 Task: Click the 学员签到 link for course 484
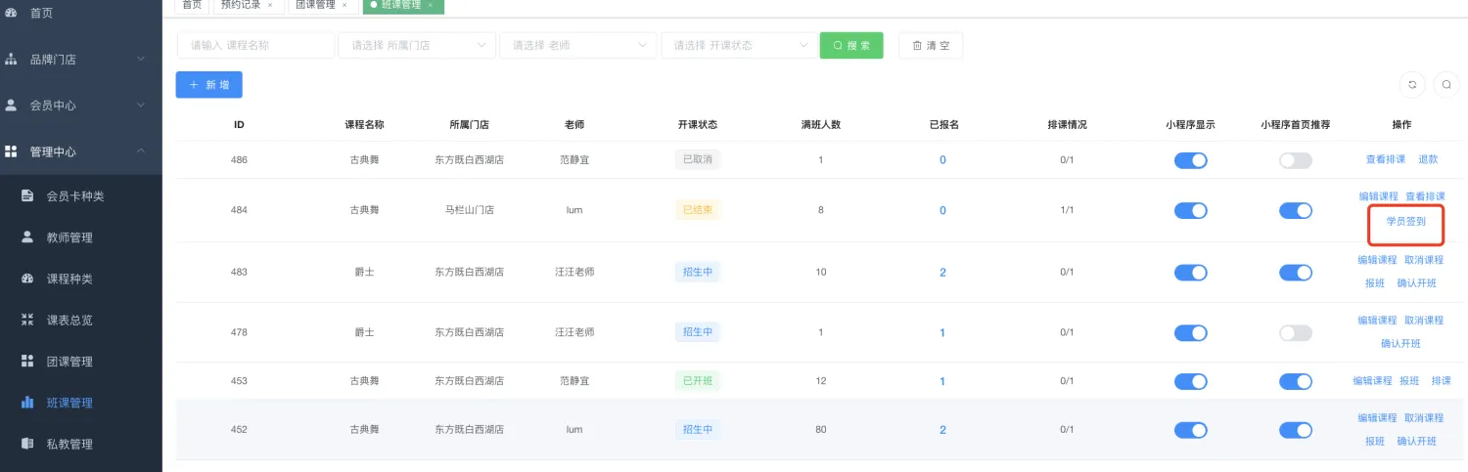(x=1405, y=222)
